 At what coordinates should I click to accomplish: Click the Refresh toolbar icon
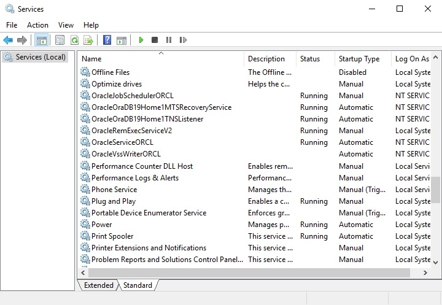pos(74,40)
